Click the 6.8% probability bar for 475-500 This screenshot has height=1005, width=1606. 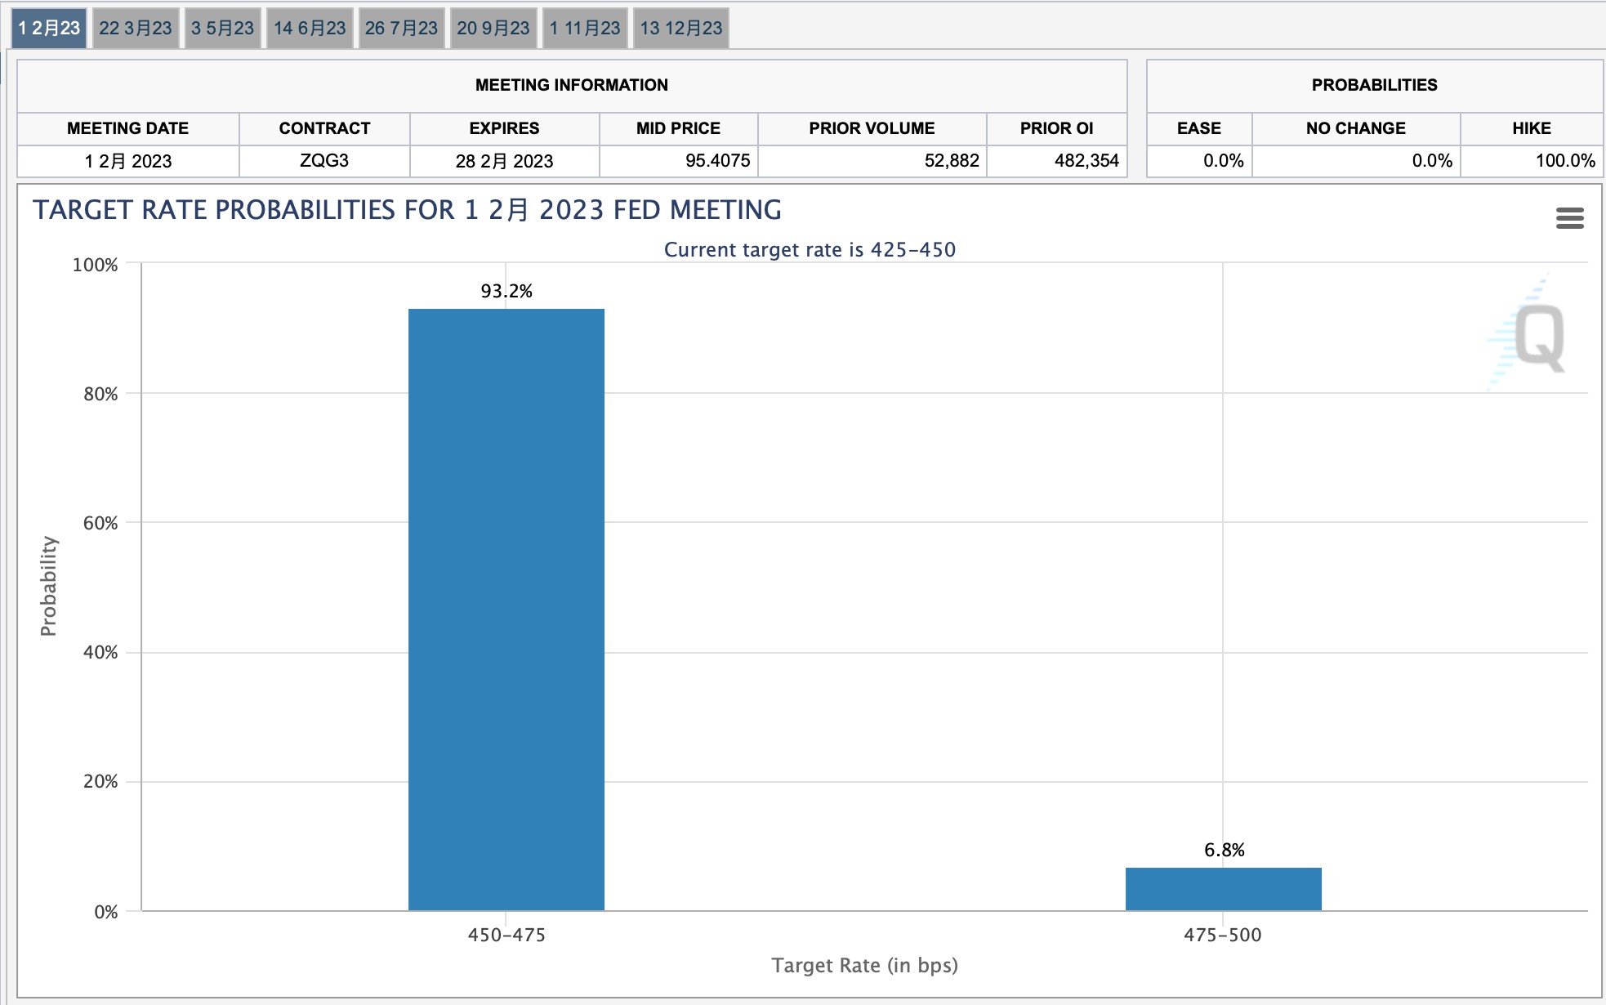tap(1223, 889)
